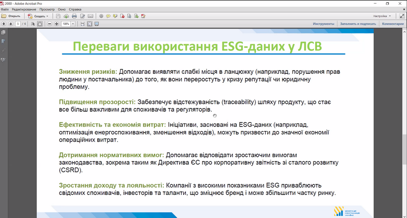Click the 108% zoom value field
Image resolution: width=407 pixels, height=218 pixels.
66,24
